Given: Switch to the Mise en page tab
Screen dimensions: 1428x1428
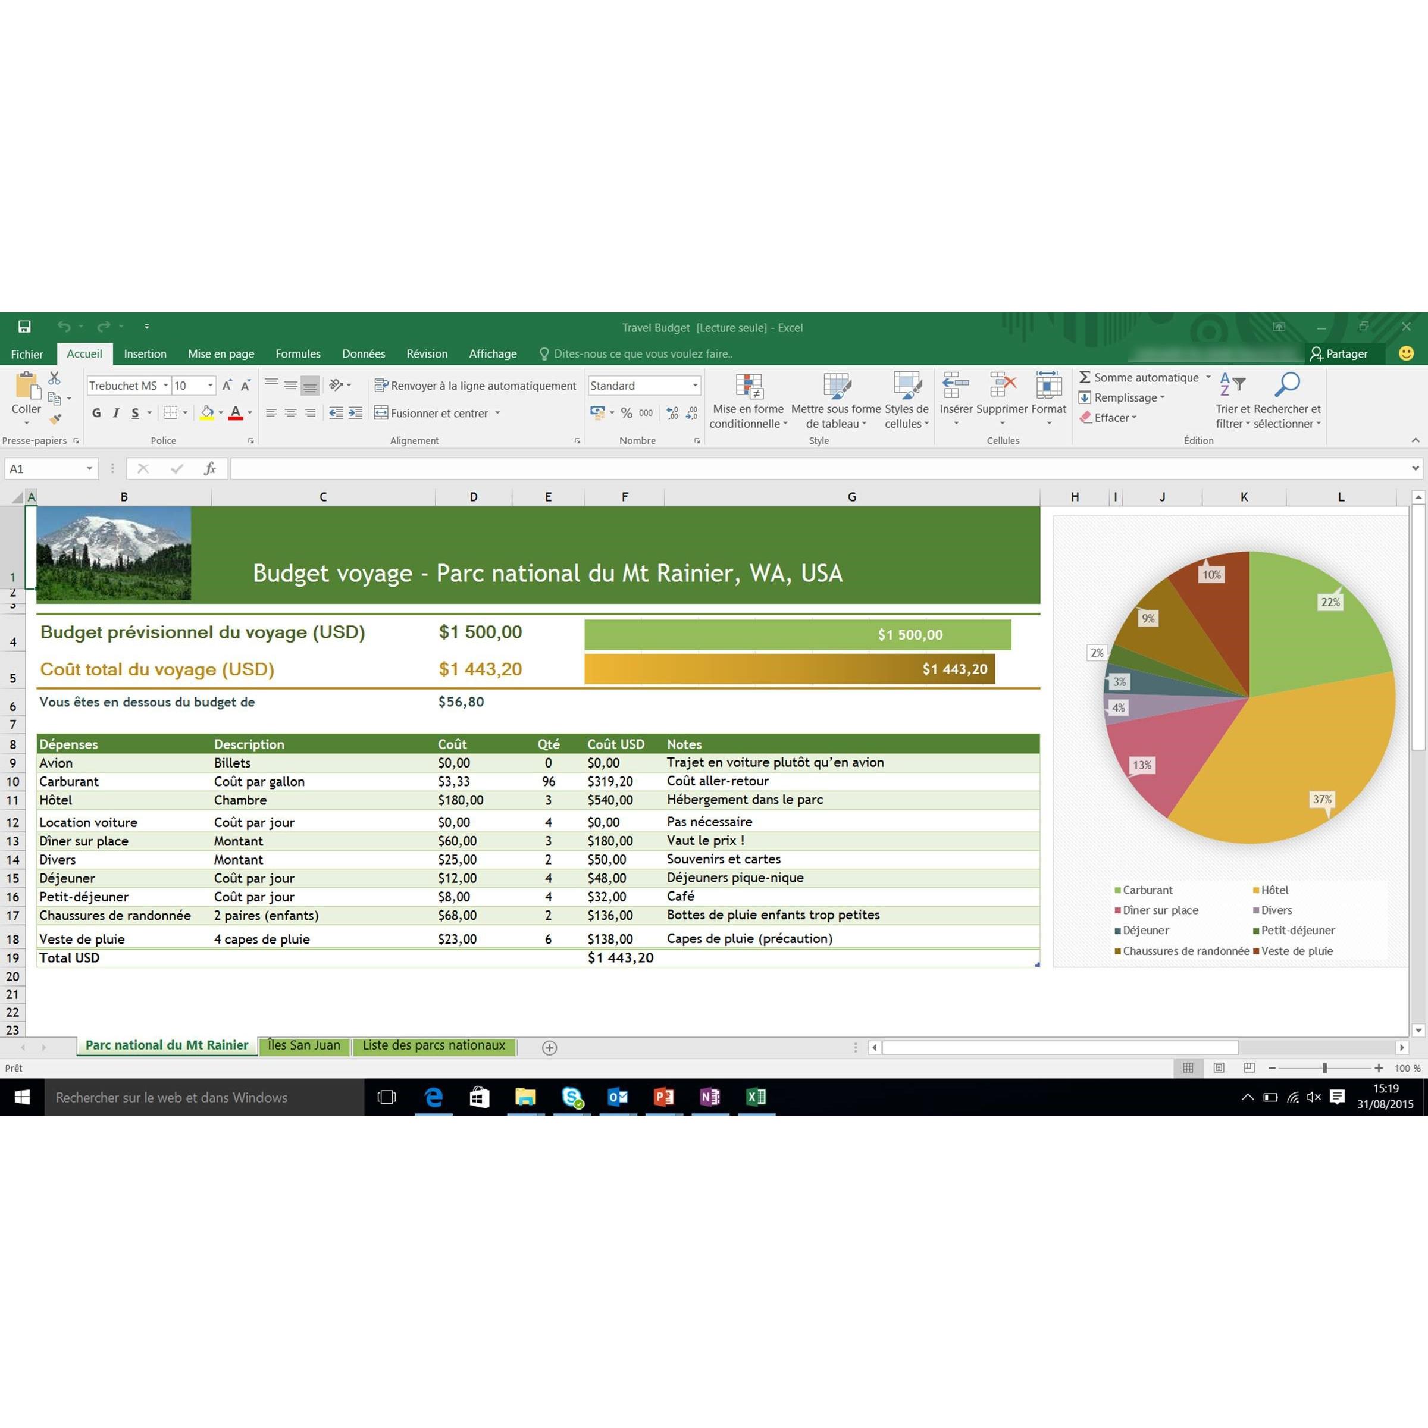Looking at the screenshot, I should (221, 354).
